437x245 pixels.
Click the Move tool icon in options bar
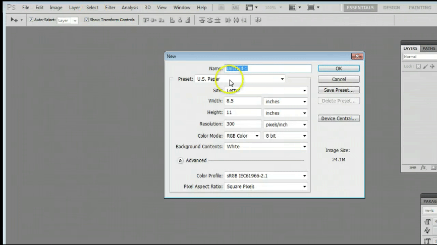tap(14, 20)
